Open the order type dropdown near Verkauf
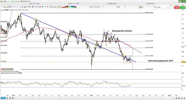 163,7
